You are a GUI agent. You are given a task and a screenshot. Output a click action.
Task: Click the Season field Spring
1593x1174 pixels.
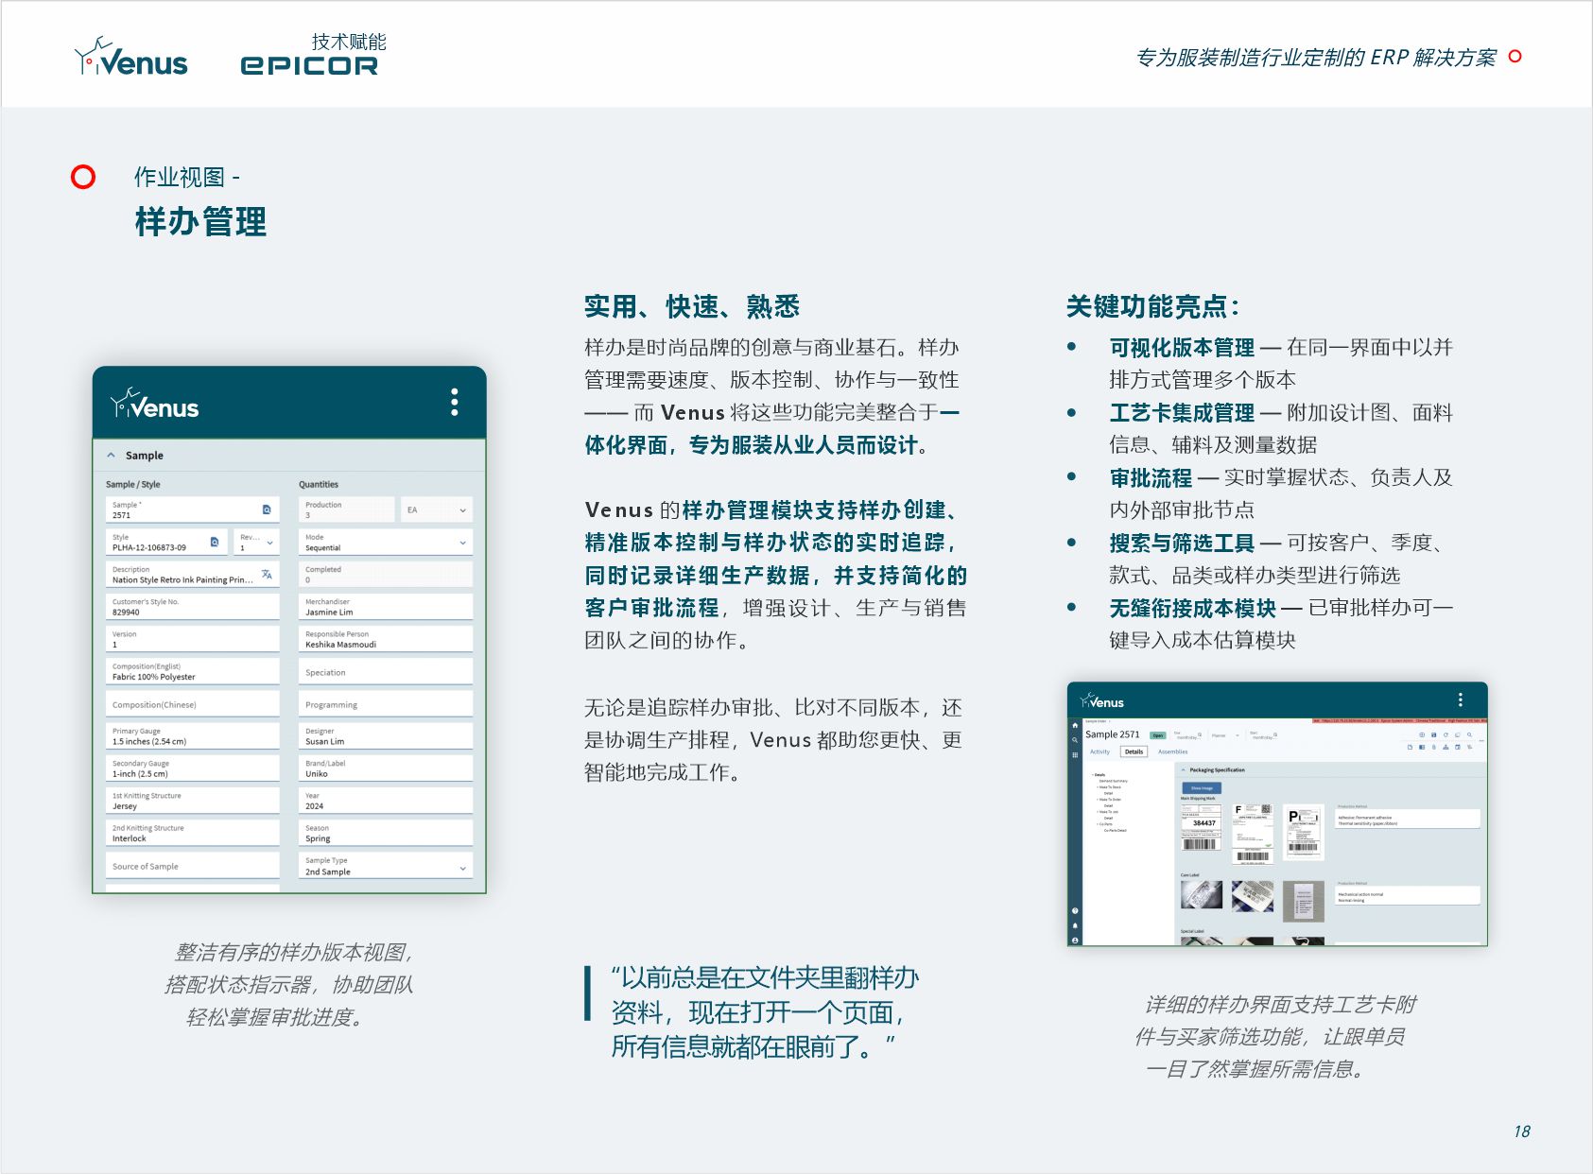coord(386,834)
